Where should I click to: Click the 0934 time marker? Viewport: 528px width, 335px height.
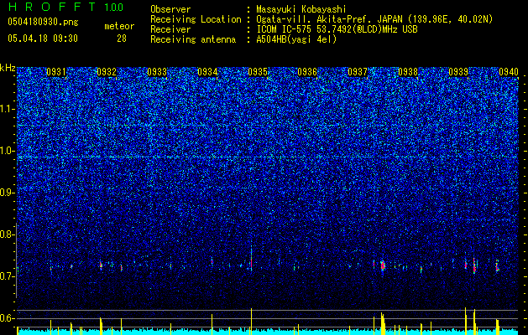click(x=207, y=72)
